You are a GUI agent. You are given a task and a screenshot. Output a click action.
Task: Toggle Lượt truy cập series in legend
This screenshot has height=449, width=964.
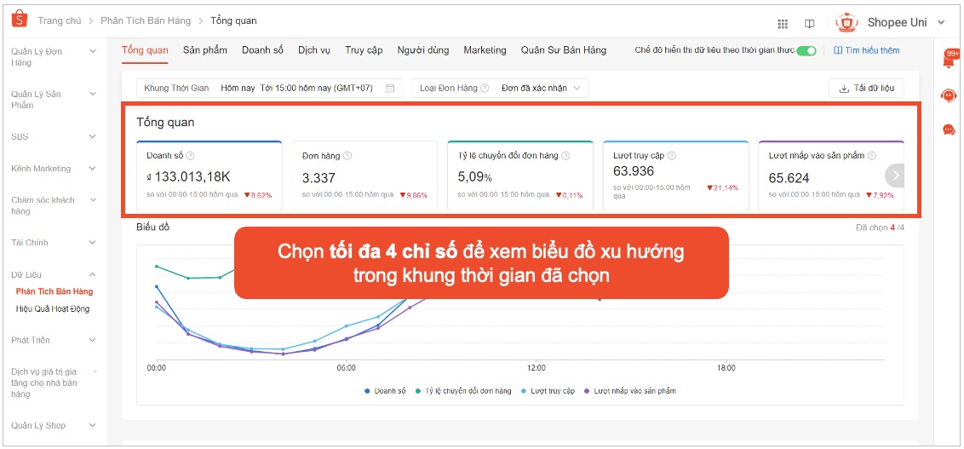pyautogui.click(x=548, y=390)
